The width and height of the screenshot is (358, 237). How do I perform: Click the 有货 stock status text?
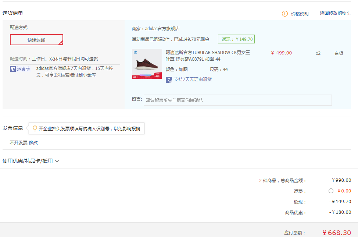(339, 53)
